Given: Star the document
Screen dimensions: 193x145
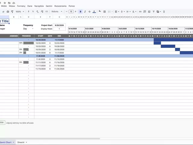Looking at the screenshot, I should pyautogui.click(x=5, y=3).
